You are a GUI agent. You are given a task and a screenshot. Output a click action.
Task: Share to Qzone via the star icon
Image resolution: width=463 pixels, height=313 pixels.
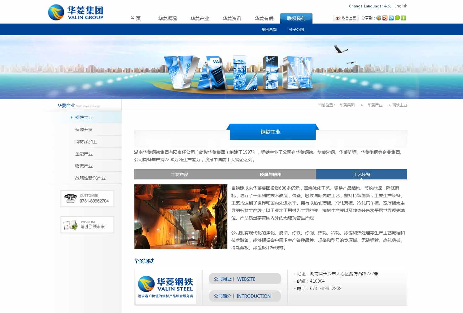pyautogui.click(x=379, y=18)
